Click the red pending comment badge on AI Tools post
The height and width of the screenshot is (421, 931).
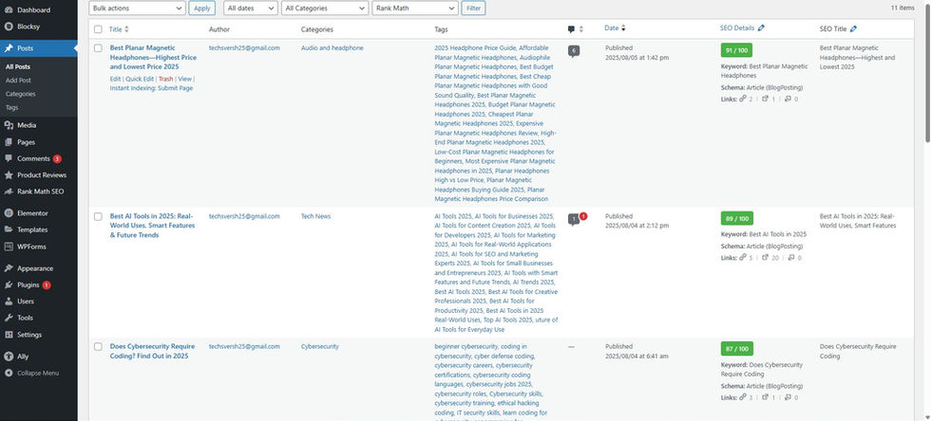point(583,216)
